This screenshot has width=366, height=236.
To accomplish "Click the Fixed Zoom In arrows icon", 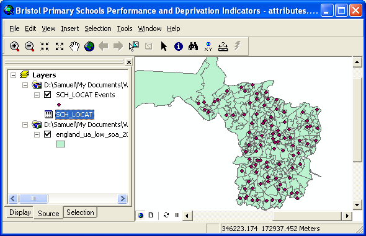I will coord(45,46).
